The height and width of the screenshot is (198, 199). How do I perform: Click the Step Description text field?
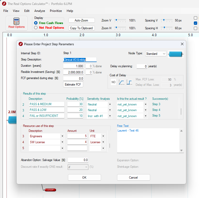coord(80,60)
